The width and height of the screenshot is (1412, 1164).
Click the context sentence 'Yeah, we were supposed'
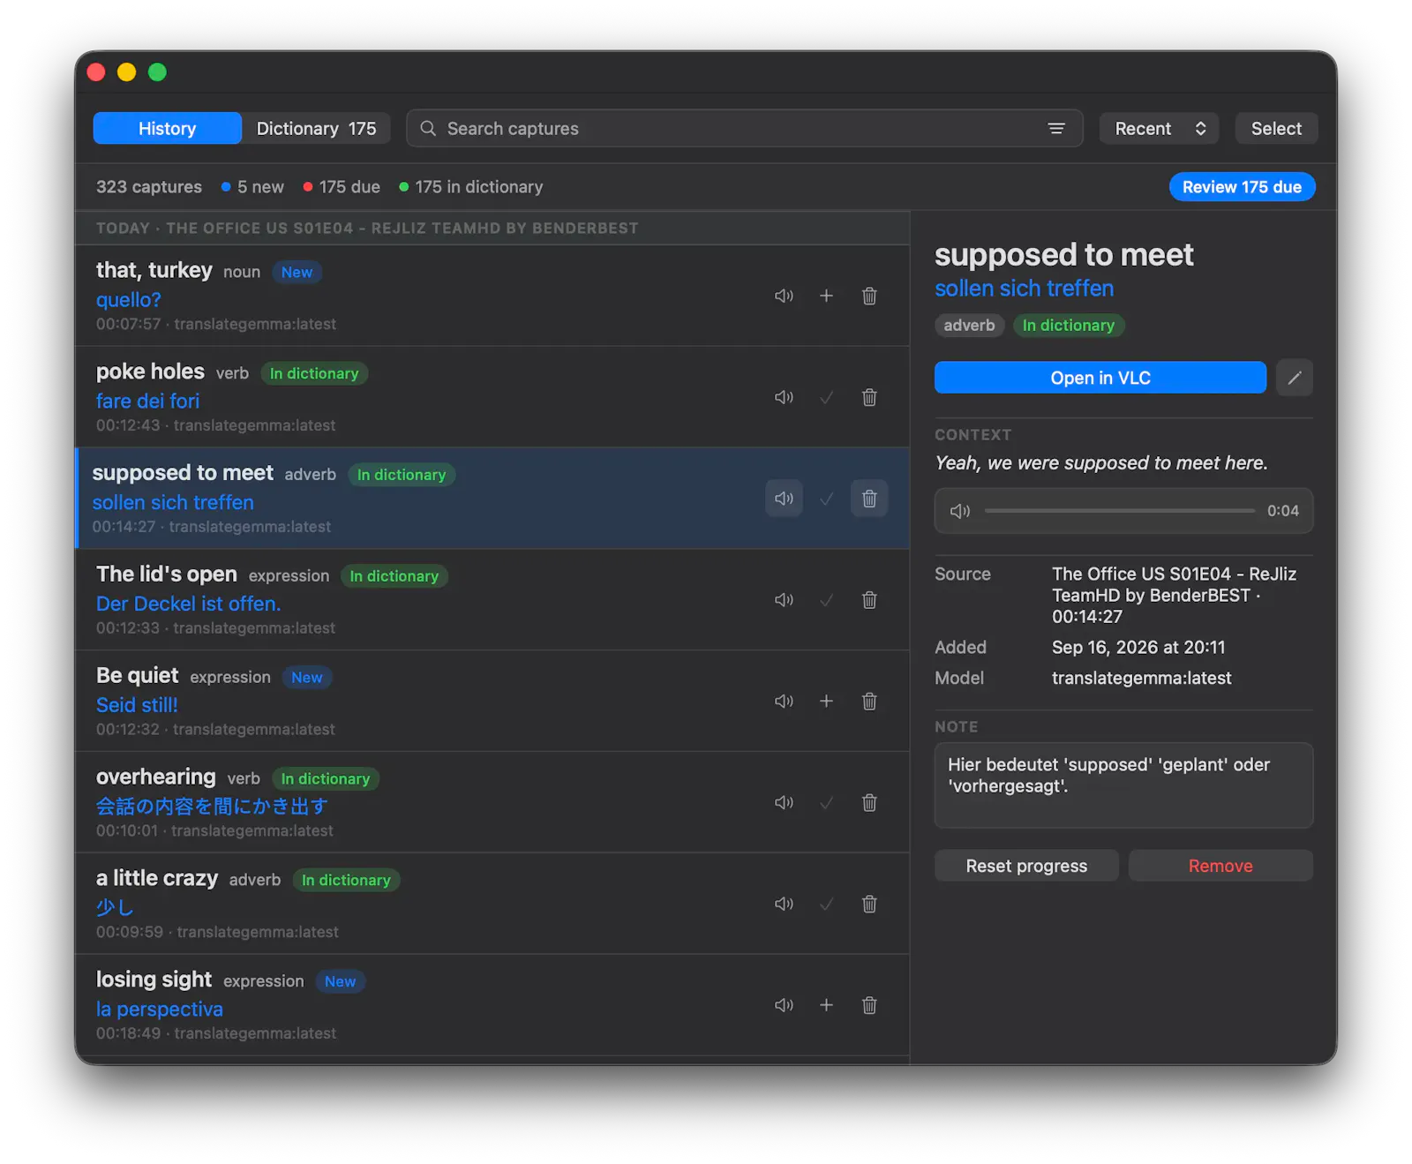pos(1100,463)
